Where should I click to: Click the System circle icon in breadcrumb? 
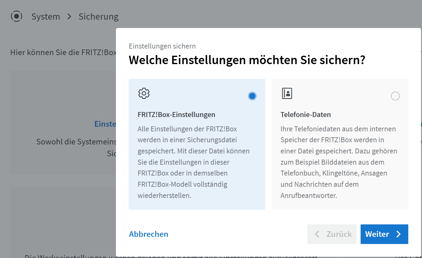coord(17,16)
